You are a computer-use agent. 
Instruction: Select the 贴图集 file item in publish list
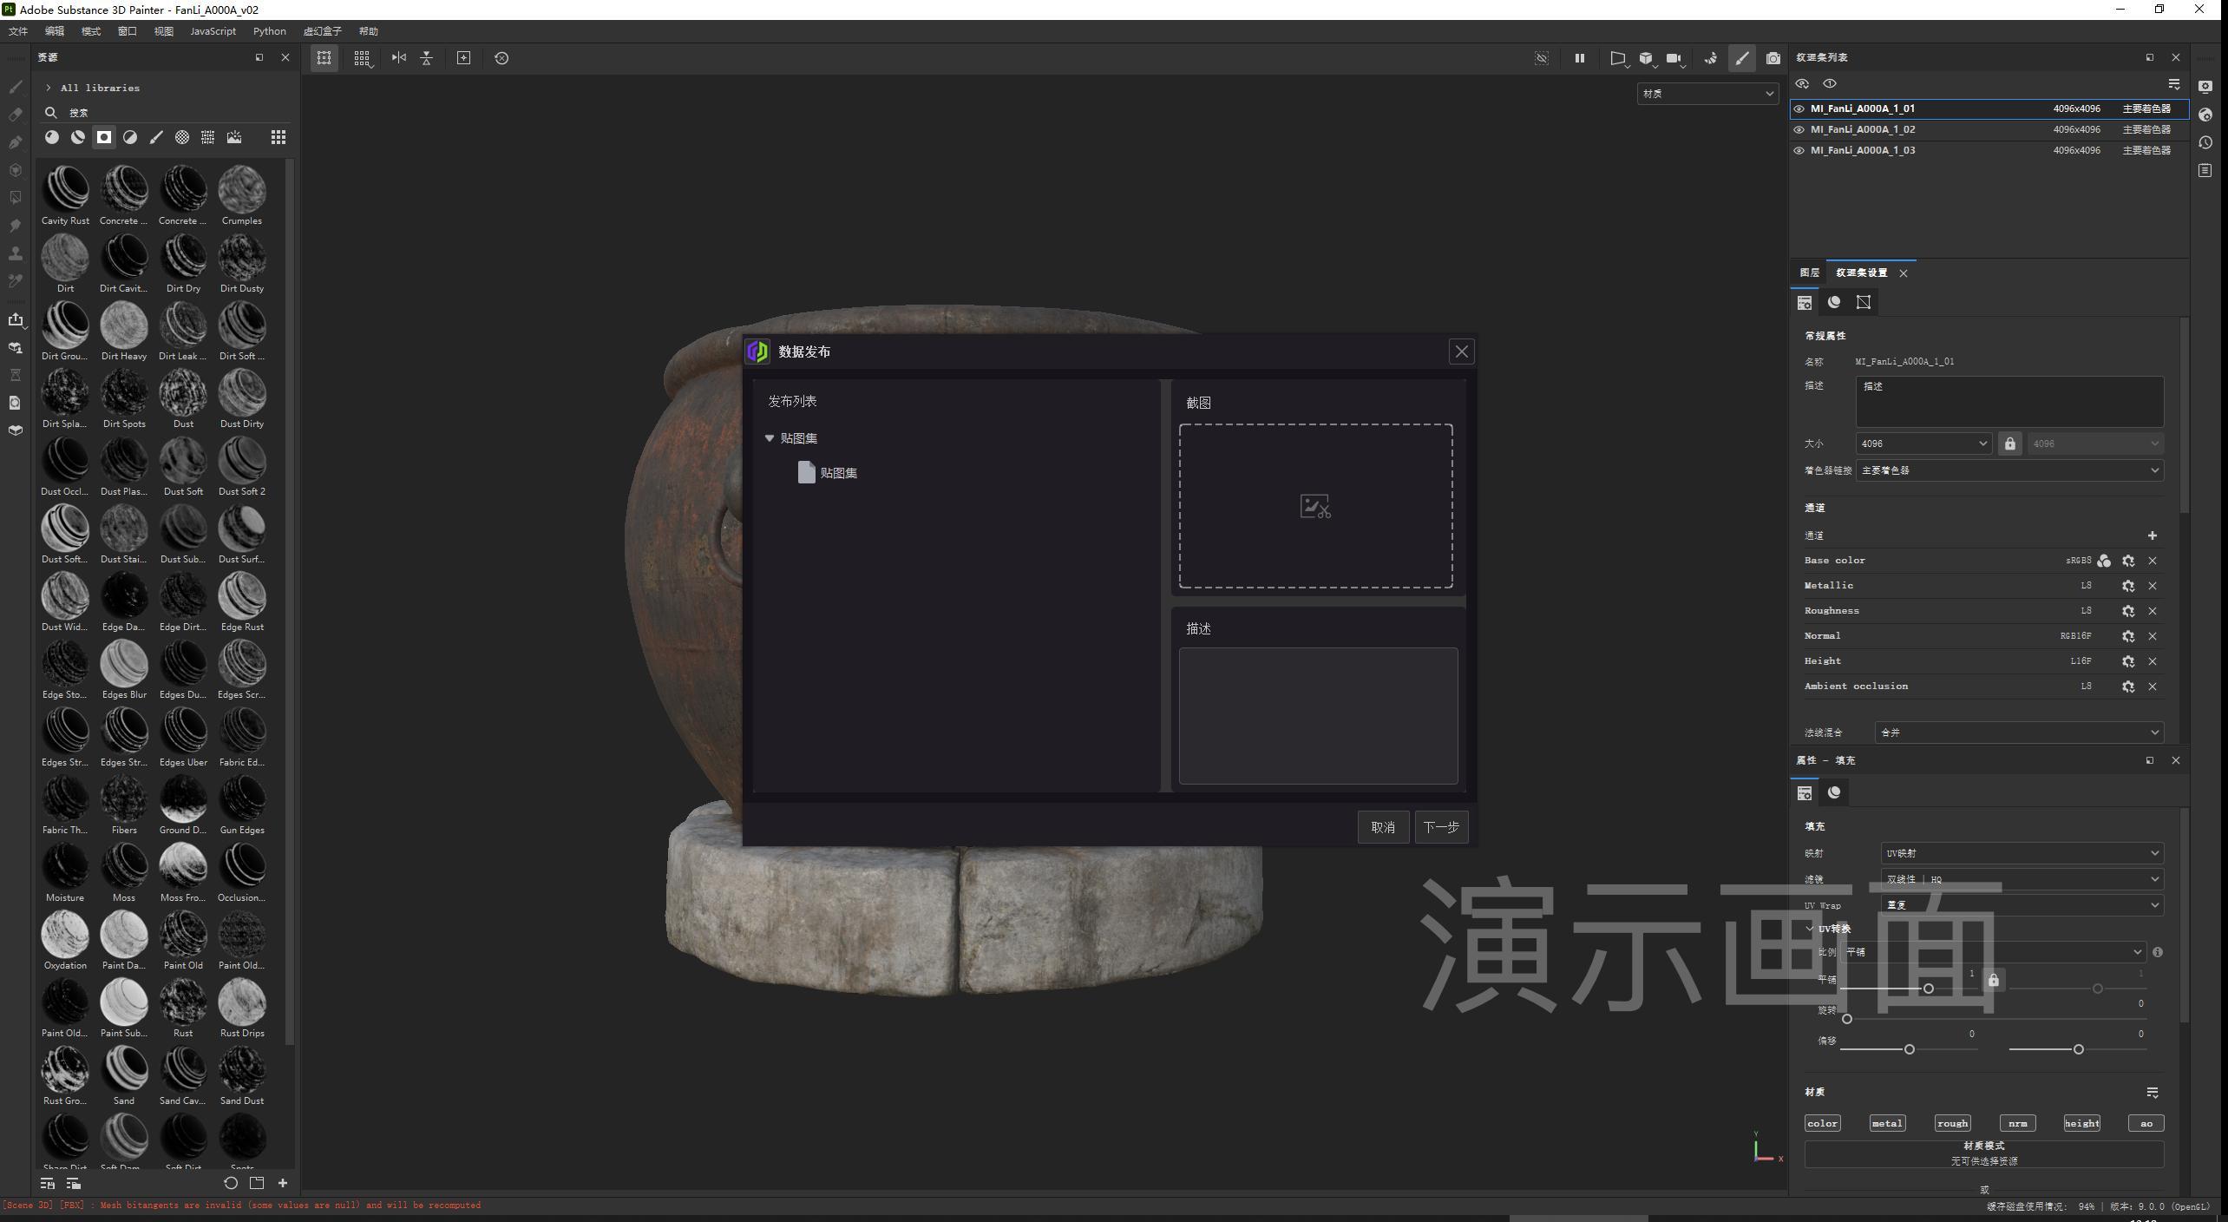[827, 473]
